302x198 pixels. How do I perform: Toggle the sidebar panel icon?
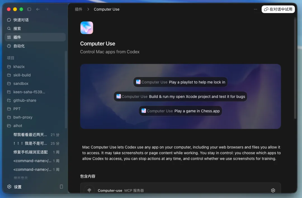click(29, 9)
